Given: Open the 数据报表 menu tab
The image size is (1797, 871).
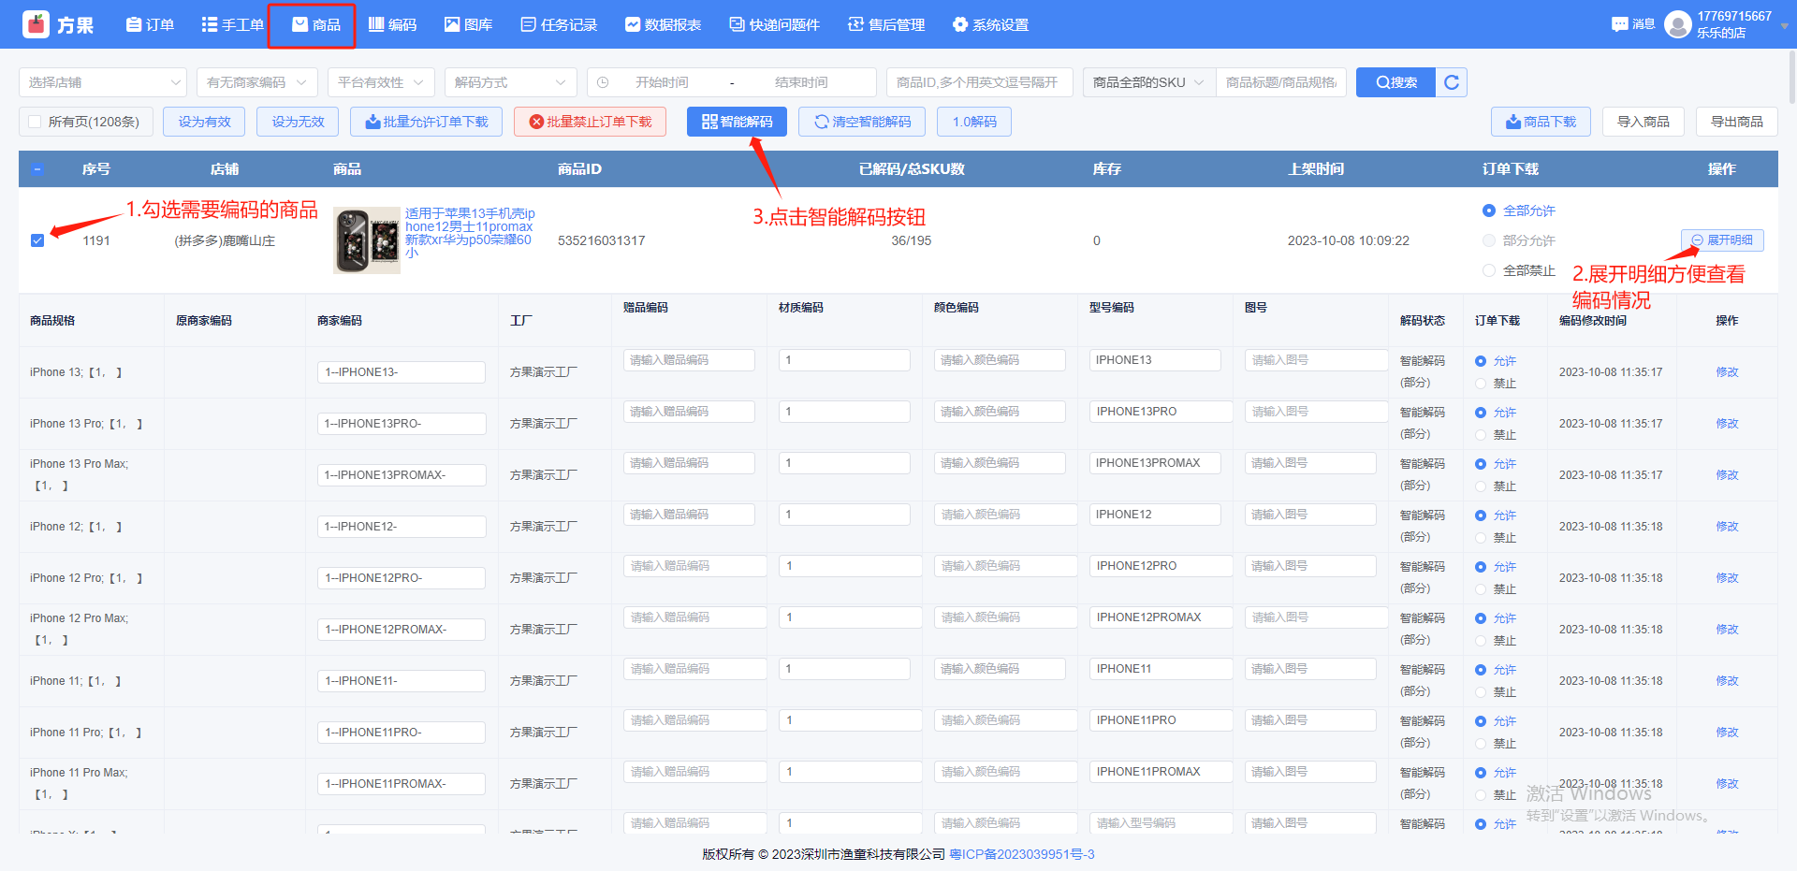Looking at the screenshot, I should click(x=663, y=24).
